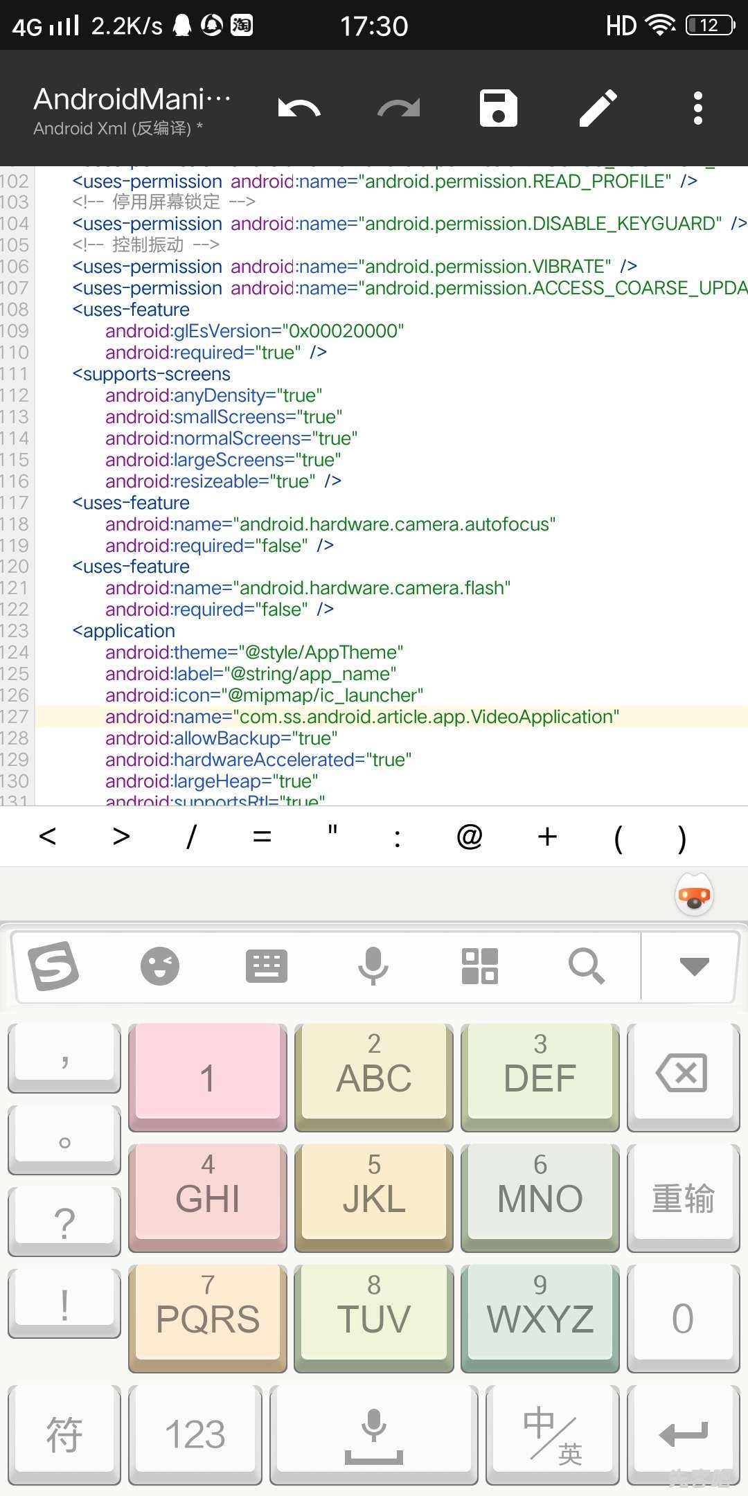Collapse the keyboard with down arrow
Screen dimensions: 748x1496
(x=694, y=966)
